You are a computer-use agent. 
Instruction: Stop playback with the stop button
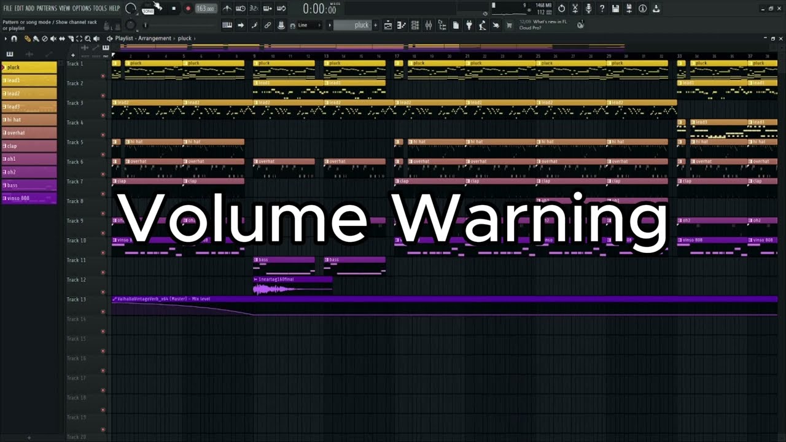[174, 9]
